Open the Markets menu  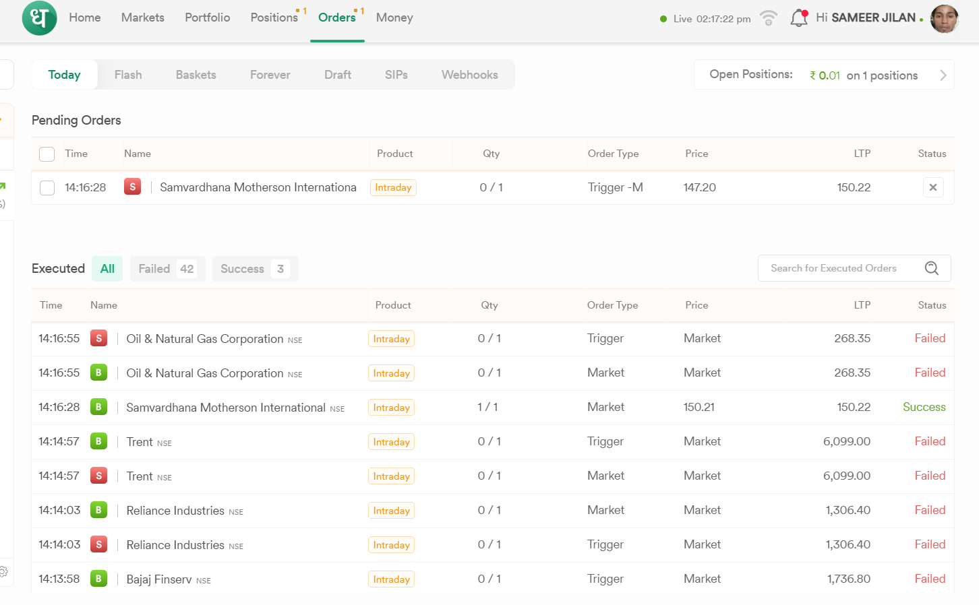pyautogui.click(x=143, y=18)
